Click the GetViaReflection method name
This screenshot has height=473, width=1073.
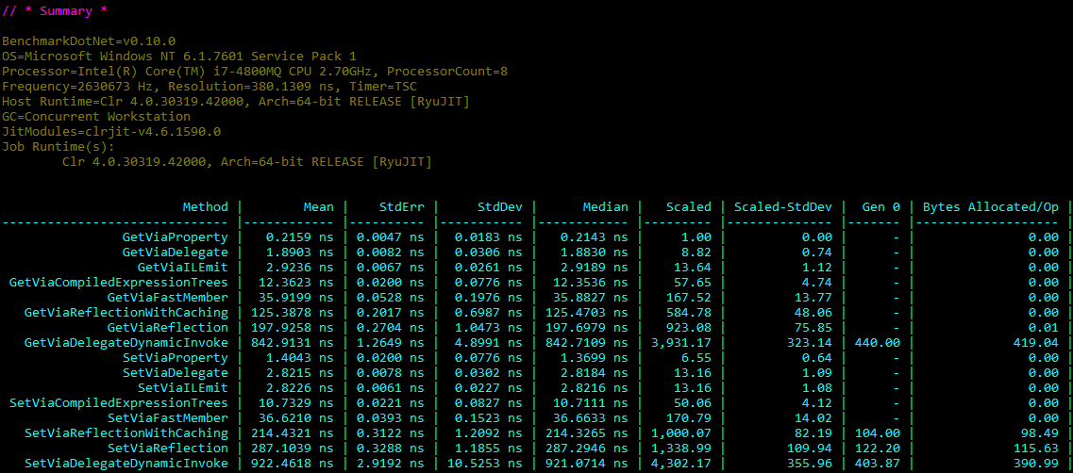[x=168, y=327]
